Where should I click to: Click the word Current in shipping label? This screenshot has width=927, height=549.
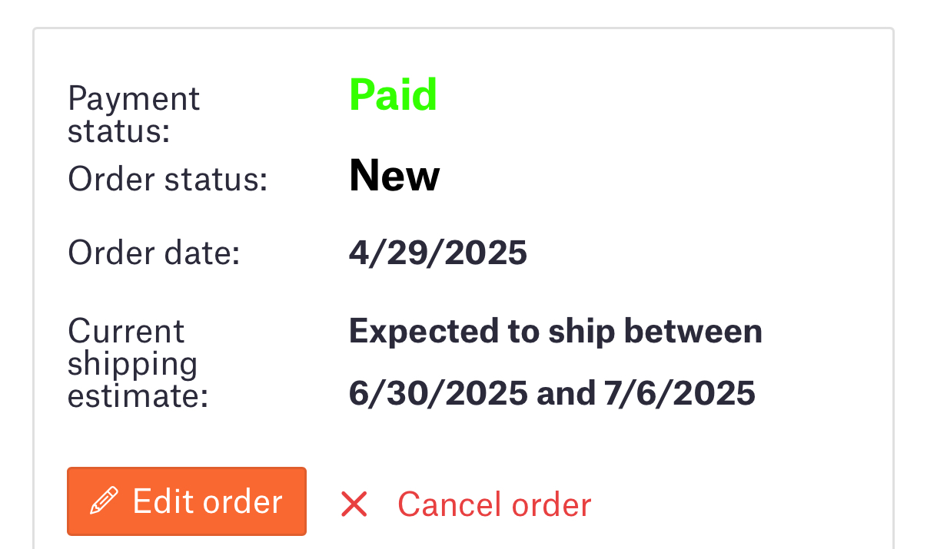126,331
